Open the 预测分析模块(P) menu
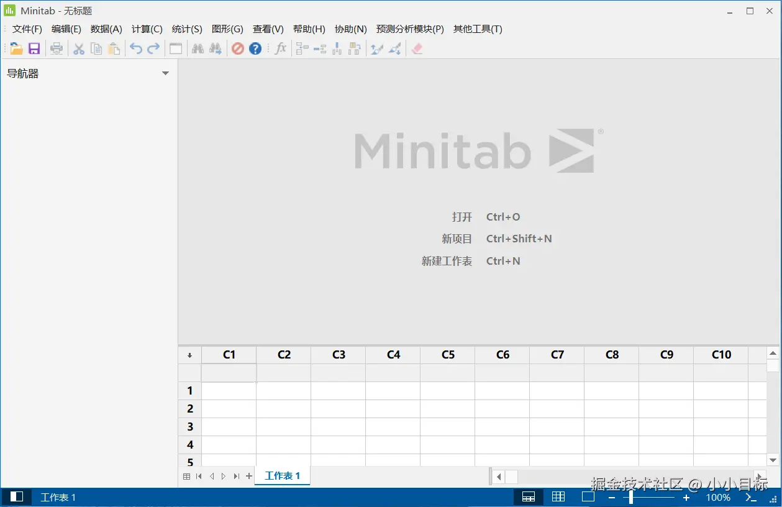Screen dimensions: 782x507 tap(410, 29)
